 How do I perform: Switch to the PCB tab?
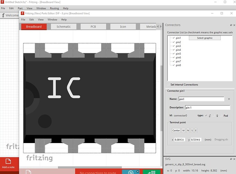(93, 26)
